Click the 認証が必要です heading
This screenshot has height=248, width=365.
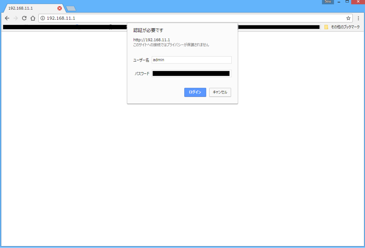(148, 30)
